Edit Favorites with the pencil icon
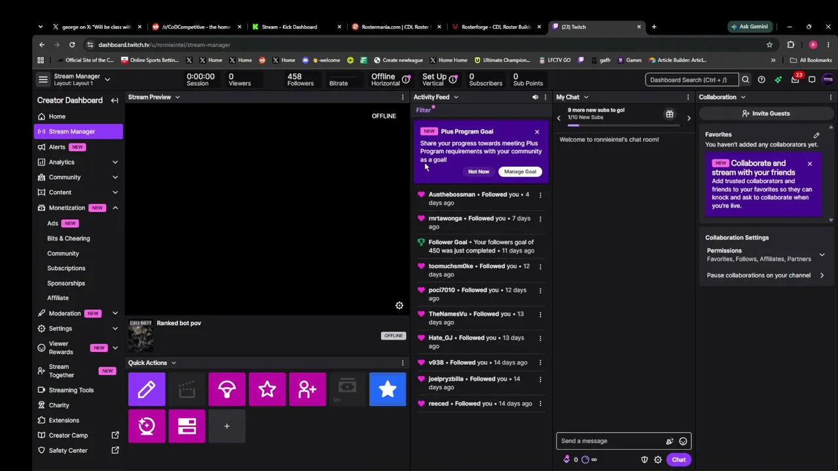Screen dimensions: 838x471 point(816,135)
